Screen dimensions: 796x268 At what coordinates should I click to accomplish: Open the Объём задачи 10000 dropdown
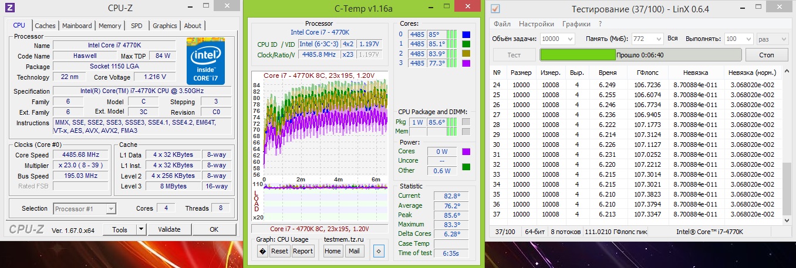tap(558, 39)
